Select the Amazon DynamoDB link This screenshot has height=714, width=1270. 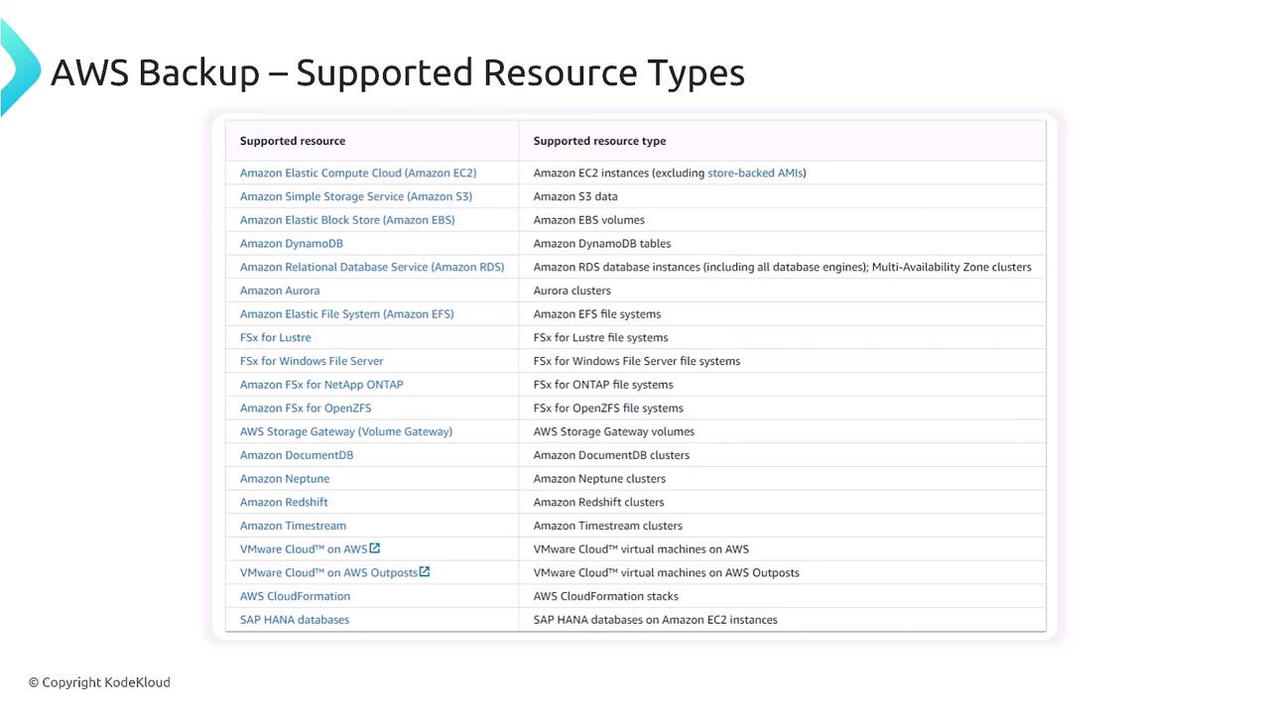point(291,243)
